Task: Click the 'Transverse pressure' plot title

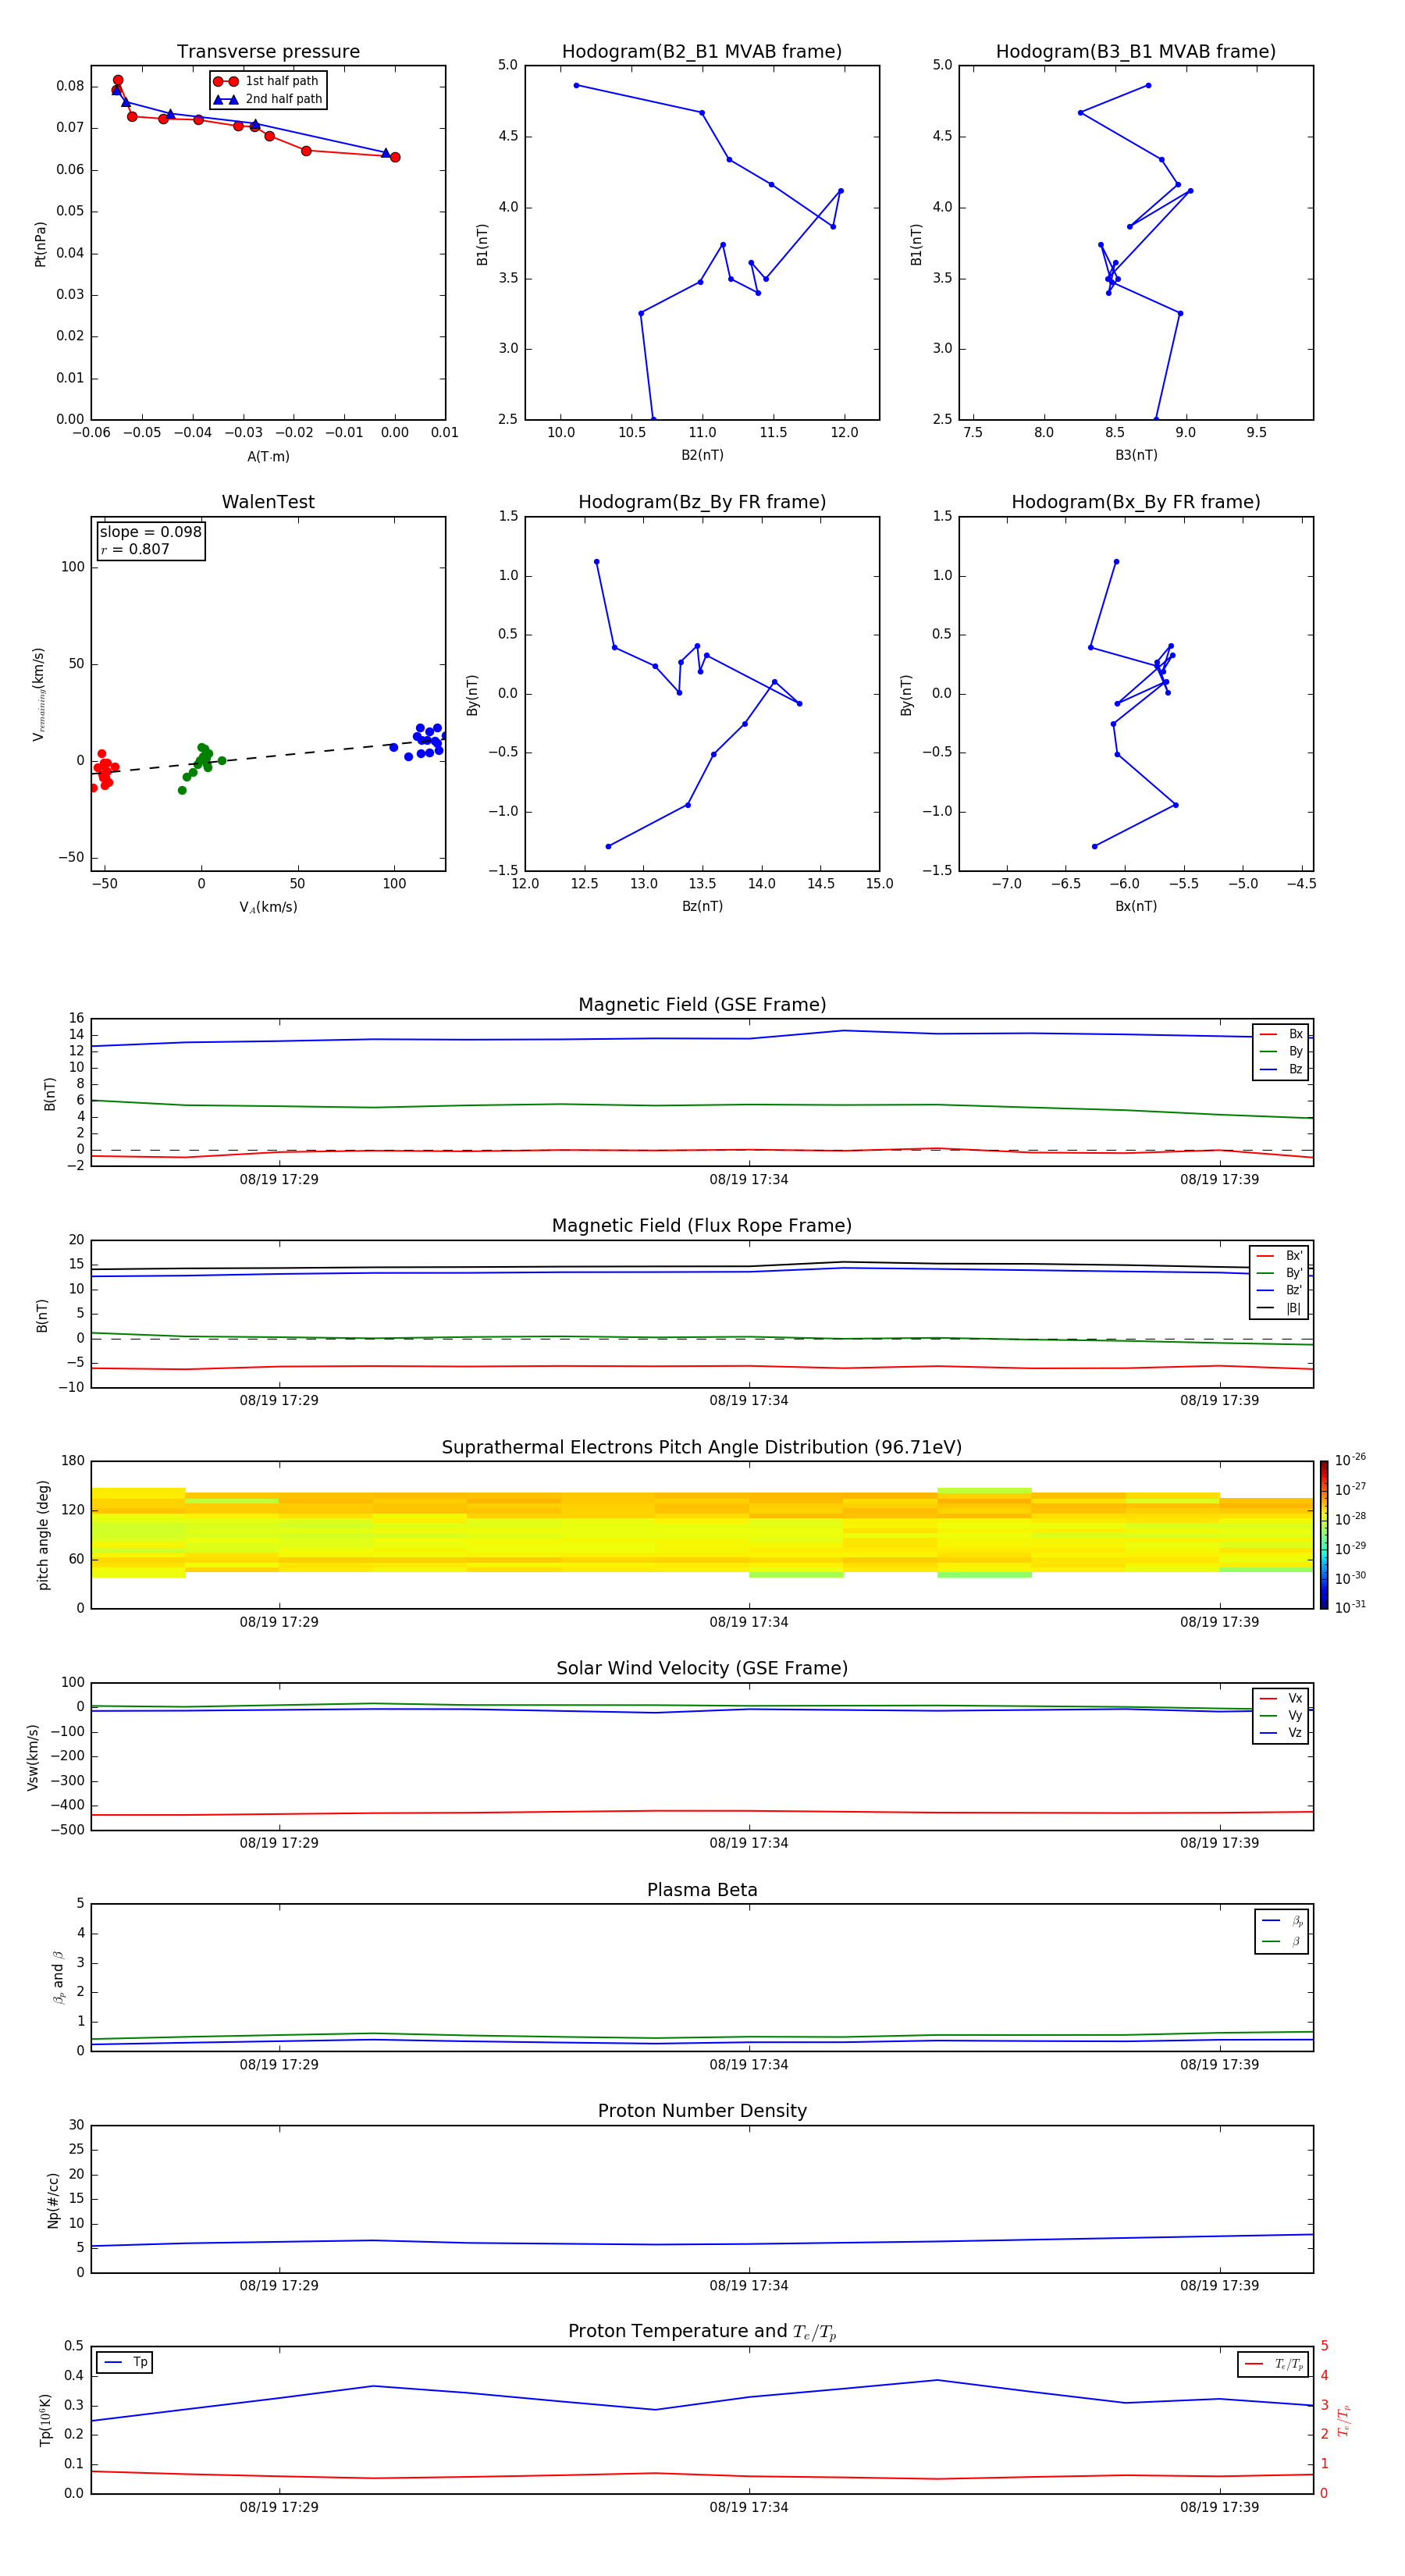Action: coord(268,52)
